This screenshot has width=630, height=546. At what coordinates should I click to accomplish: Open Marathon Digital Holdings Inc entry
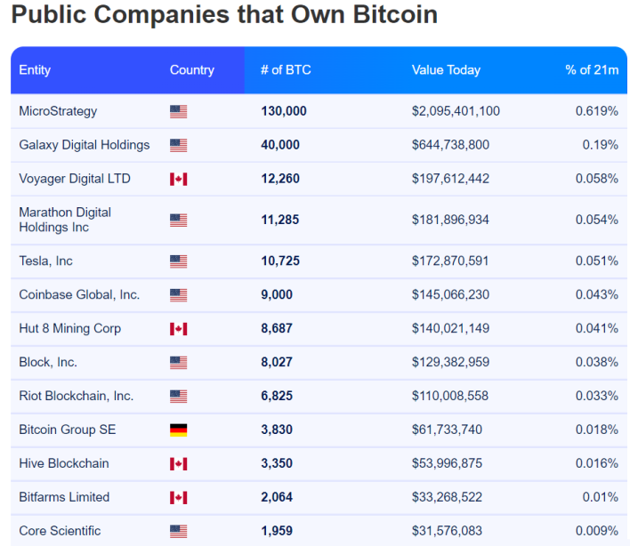coord(65,220)
